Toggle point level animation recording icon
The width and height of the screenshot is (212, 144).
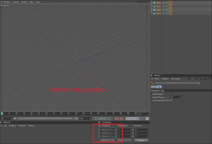pyautogui.click(x=141, y=119)
